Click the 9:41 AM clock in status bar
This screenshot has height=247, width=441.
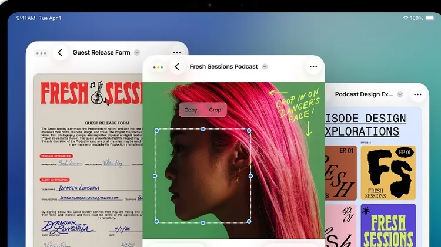[26, 18]
